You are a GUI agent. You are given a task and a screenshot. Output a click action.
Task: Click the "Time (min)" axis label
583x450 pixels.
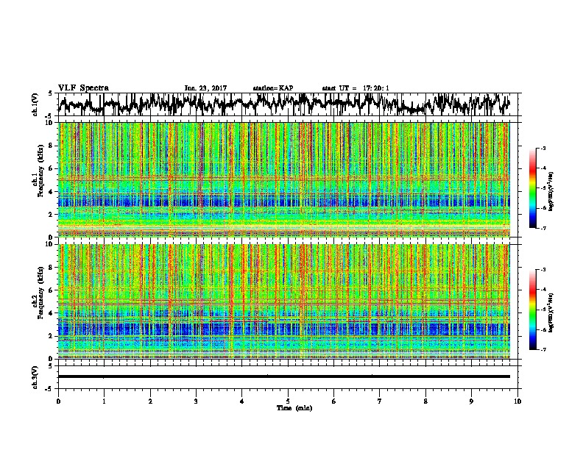(x=294, y=408)
